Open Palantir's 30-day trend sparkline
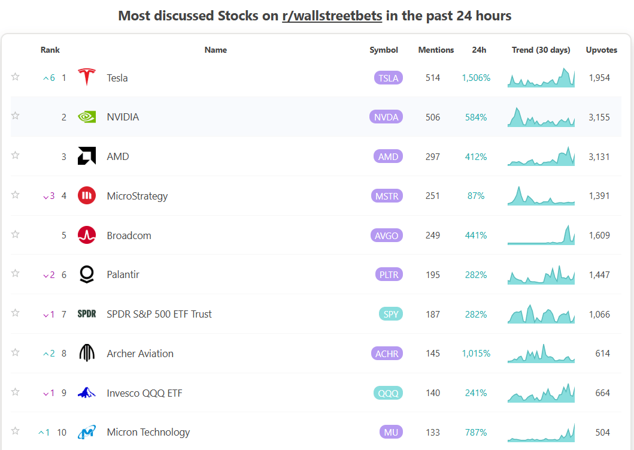Image resolution: width=634 pixels, height=450 pixels. click(541, 275)
